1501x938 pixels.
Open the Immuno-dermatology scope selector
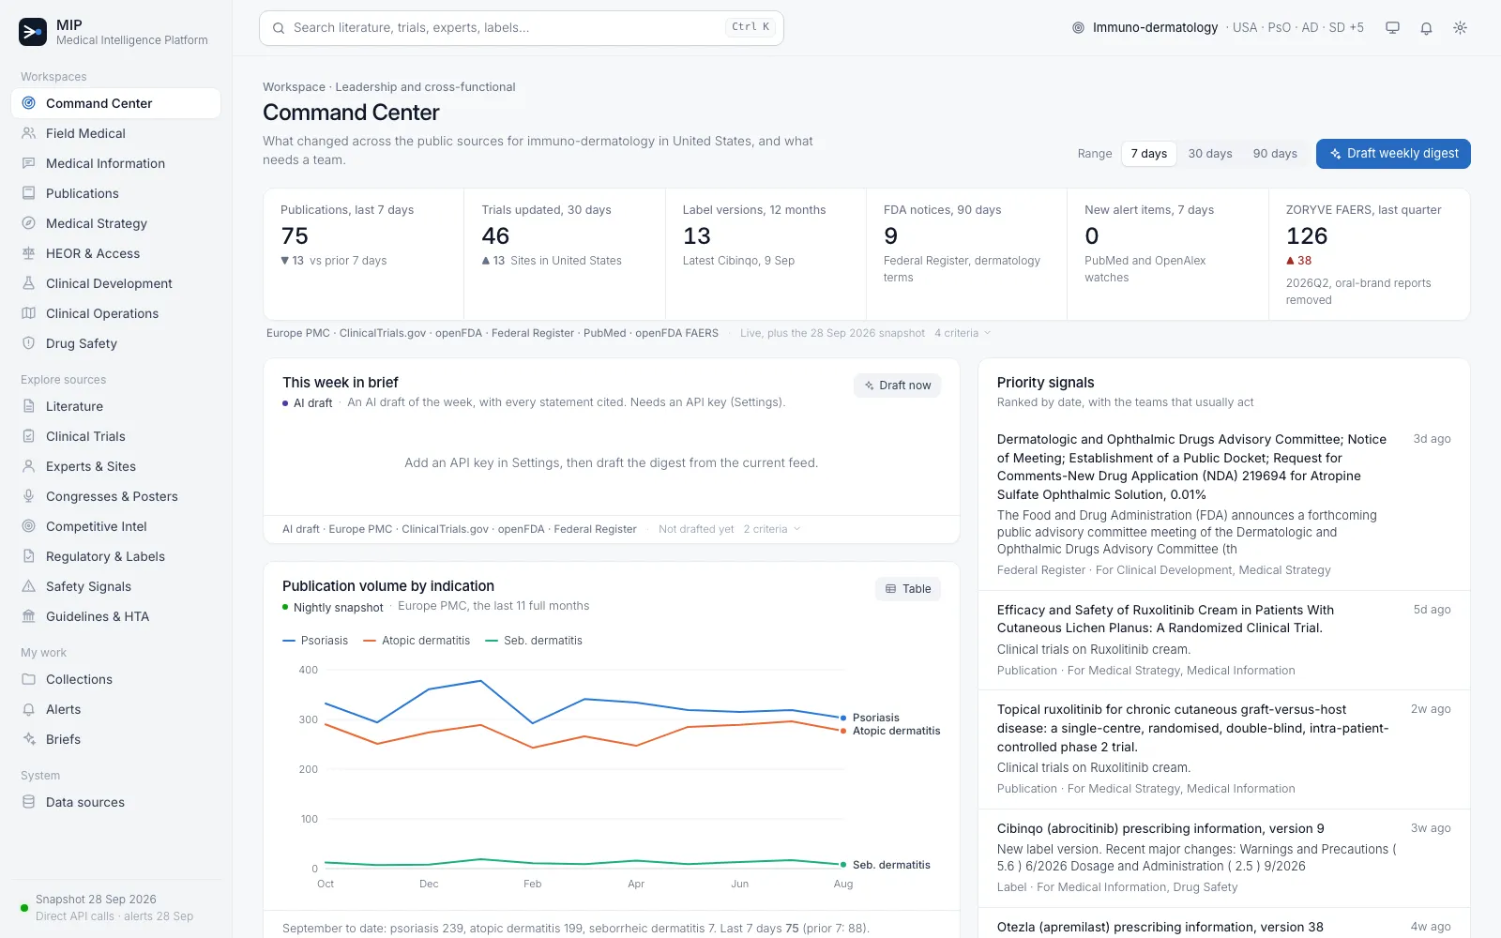click(x=1218, y=28)
